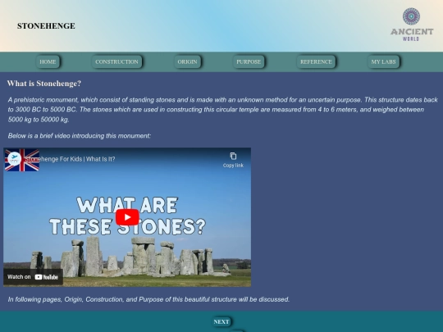Open the CONSTRUCTION page
This screenshot has height=332, width=443.
pyautogui.click(x=116, y=61)
